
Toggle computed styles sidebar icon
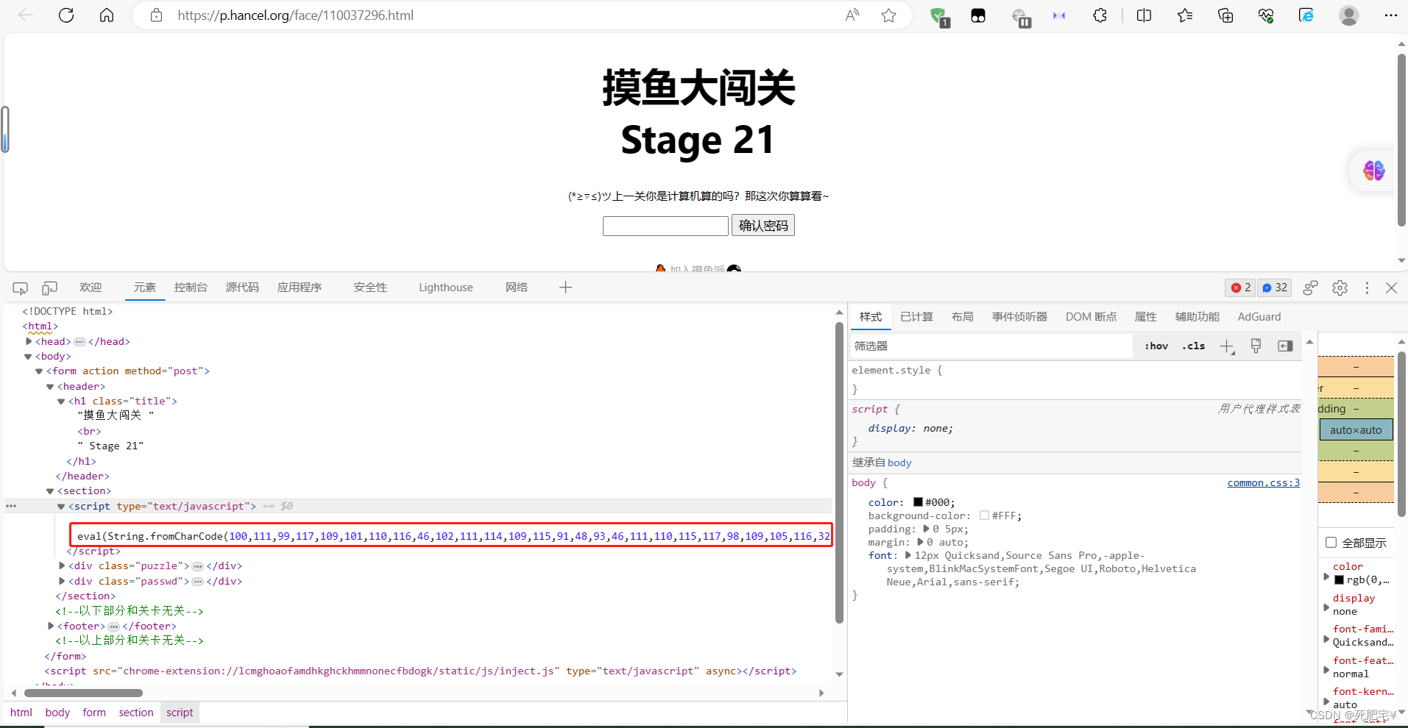click(x=1285, y=346)
